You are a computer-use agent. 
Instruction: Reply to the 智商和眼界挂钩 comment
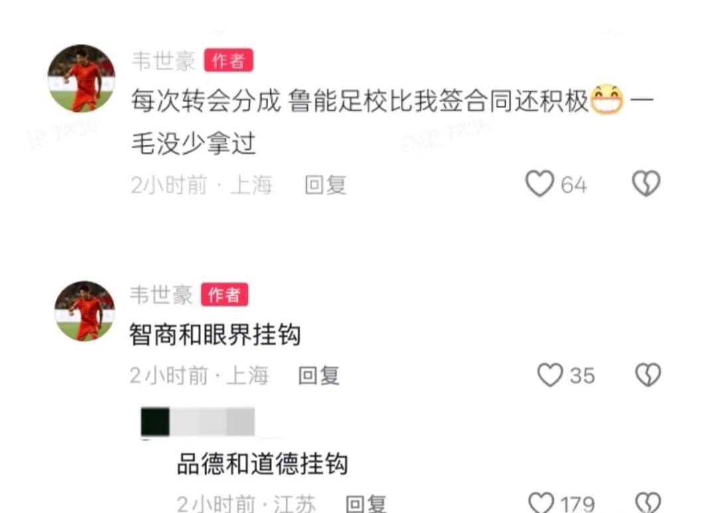pos(319,376)
